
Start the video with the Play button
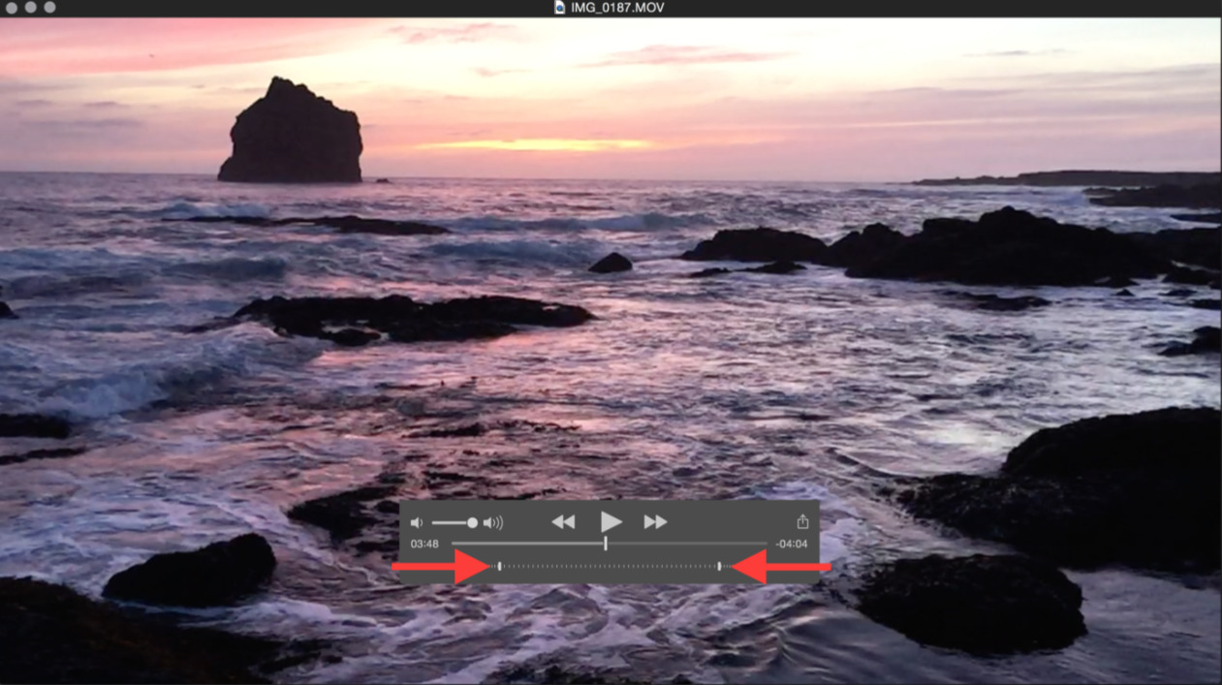(611, 522)
